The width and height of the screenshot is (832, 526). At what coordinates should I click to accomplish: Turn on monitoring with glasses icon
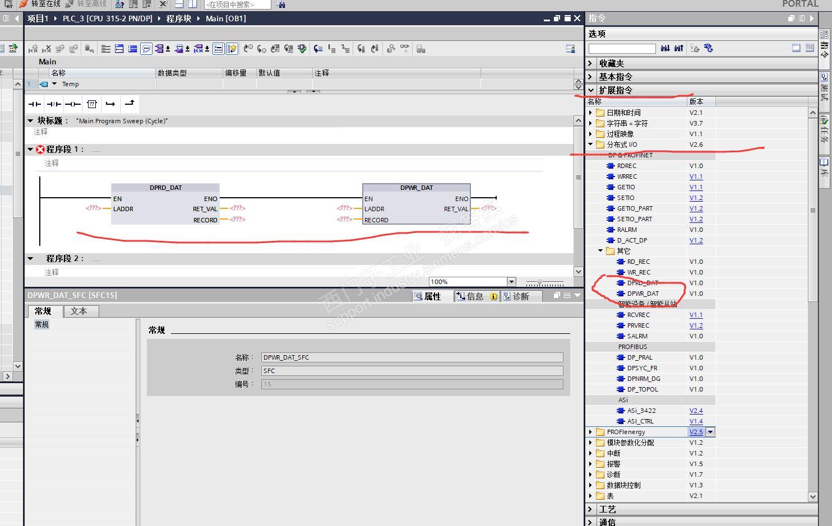(404, 49)
